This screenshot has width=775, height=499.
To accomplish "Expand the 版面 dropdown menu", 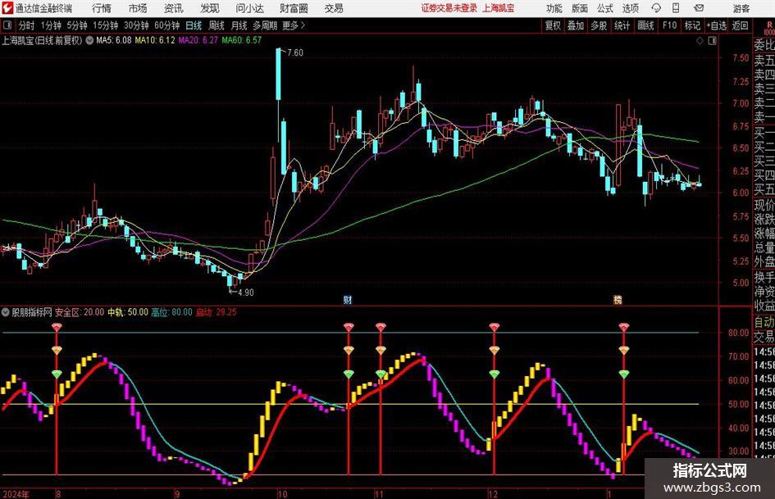I will [579, 8].
